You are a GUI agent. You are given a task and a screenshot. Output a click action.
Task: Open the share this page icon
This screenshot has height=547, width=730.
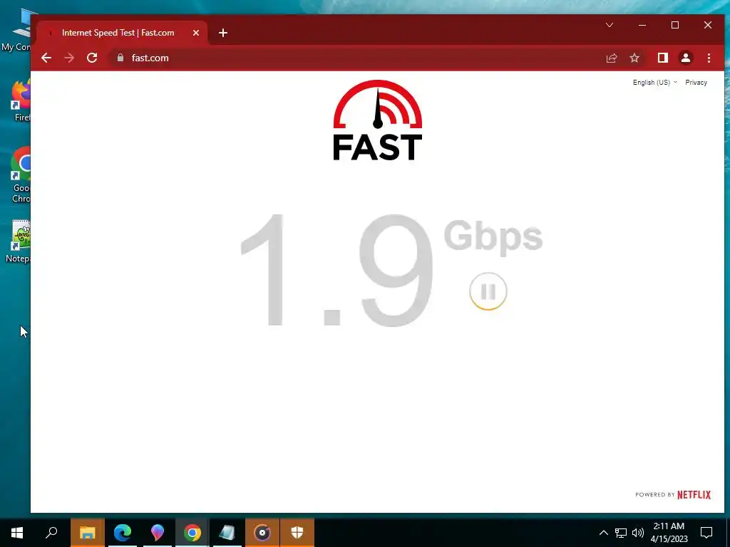click(x=611, y=58)
